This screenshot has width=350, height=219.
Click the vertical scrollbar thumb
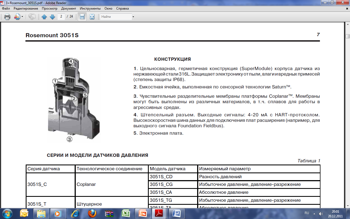348,36
